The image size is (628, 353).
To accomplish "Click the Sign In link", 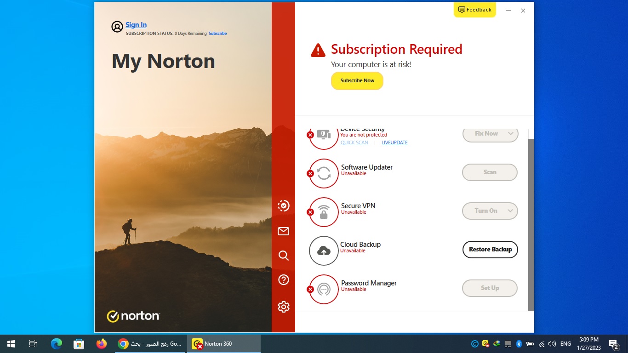I will (x=136, y=25).
